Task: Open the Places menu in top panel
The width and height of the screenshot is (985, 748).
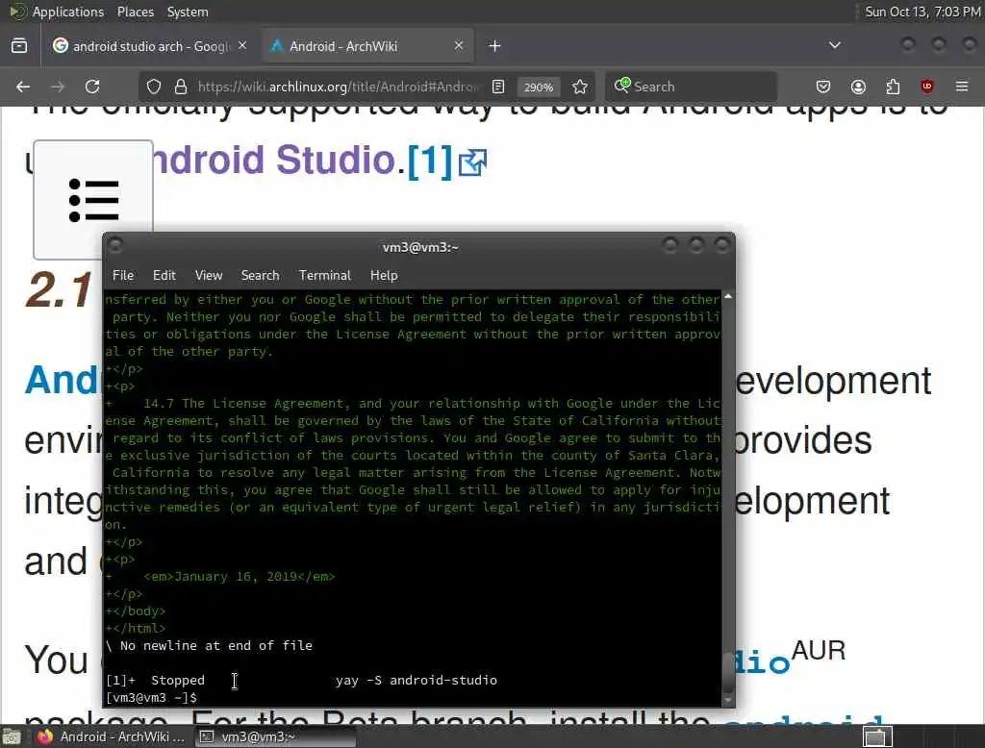Action: click(x=135, y=12)
